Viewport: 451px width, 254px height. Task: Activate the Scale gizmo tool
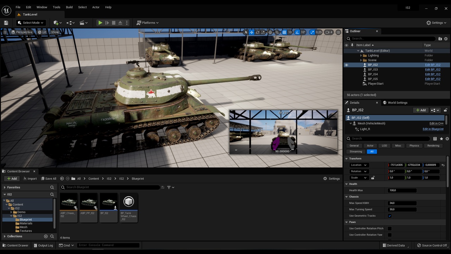(263, 32)
